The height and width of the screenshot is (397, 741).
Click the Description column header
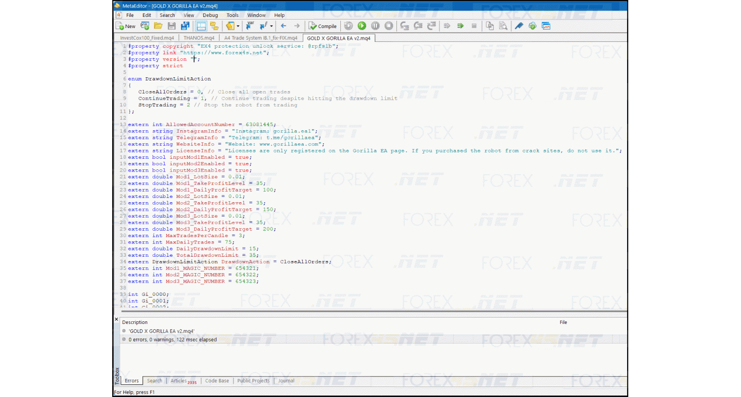pos(135,322)
